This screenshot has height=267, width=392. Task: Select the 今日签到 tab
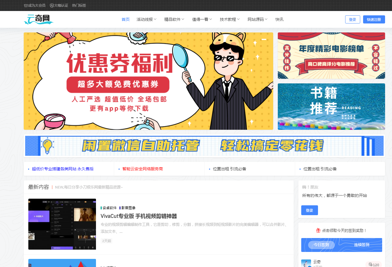(321, 245)
